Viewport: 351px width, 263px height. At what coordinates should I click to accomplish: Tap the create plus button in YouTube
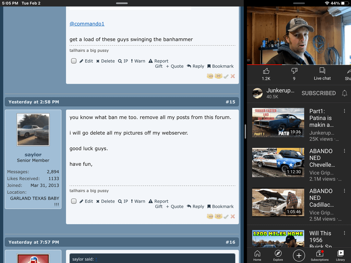[x=299, y=255]
